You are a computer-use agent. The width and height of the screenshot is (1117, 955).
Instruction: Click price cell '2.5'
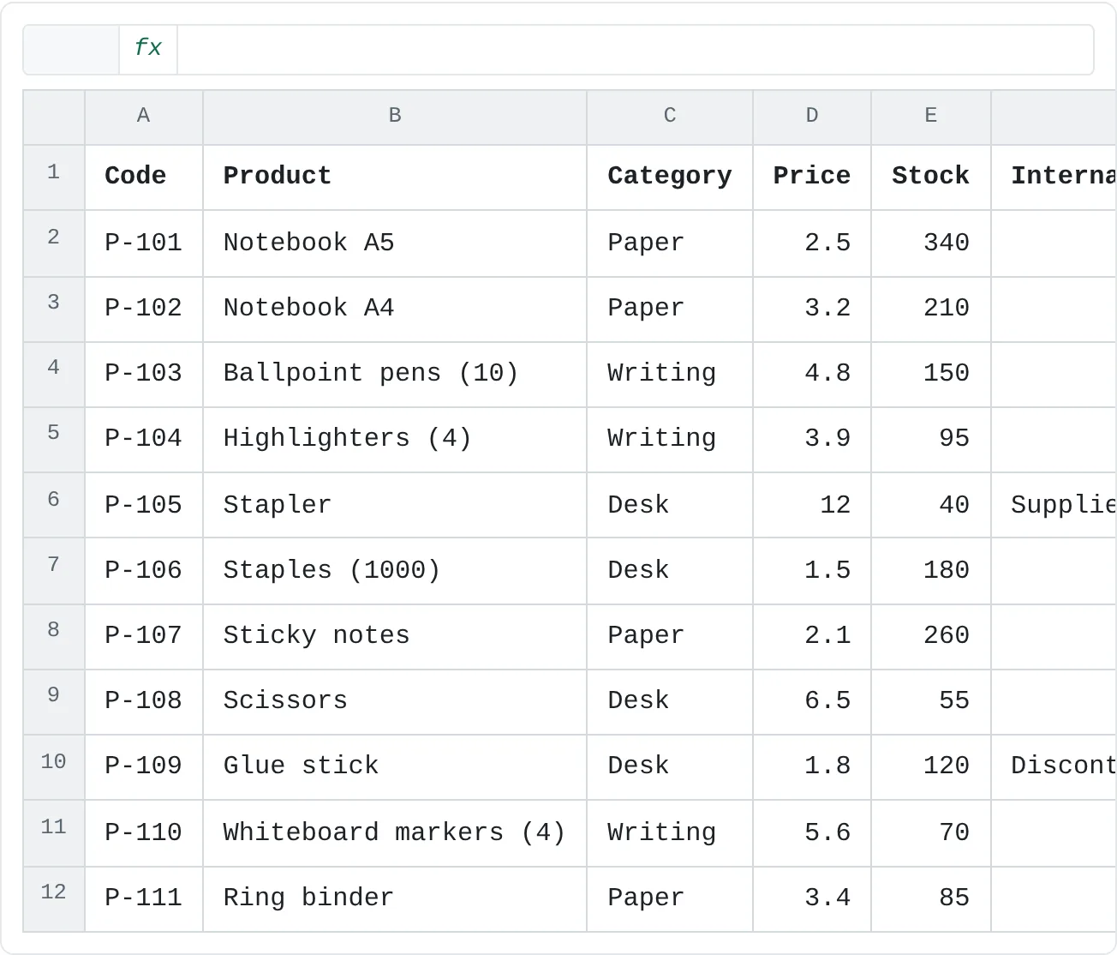pyautogui.click(x=812, y=243)
